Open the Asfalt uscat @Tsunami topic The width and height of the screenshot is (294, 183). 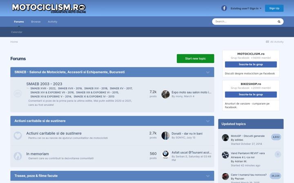pyautogui.click(x=192, y=152)
